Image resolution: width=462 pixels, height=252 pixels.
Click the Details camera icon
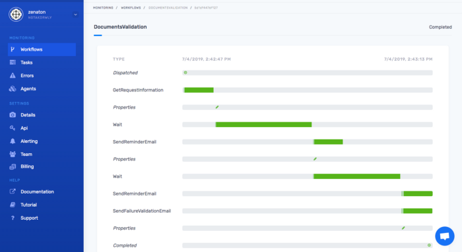pyautogui.click(x=13, y=115)
